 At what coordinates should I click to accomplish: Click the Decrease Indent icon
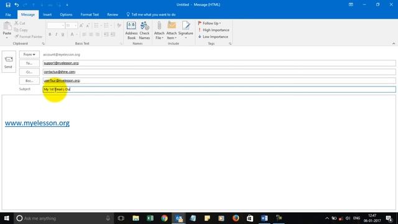[x=106, y=35]
